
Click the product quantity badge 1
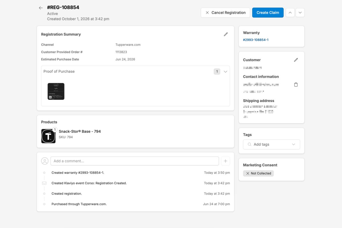point(55,130)
